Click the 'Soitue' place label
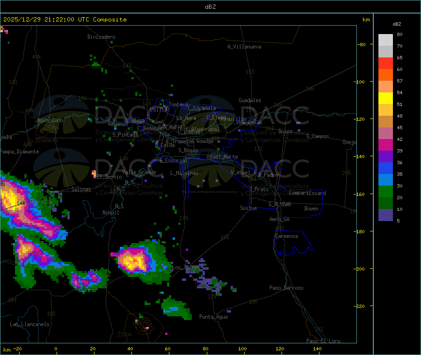The image size is (421, 355). point(248,208)
